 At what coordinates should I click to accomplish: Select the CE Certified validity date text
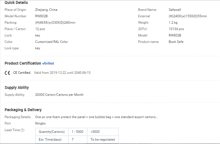coord(62,73)
